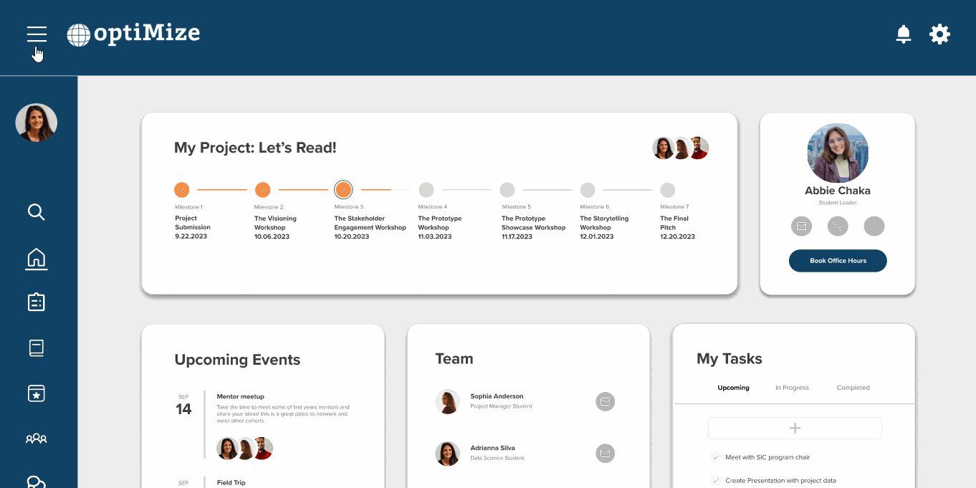Switch to In Progress tasks tab

point(792,388)
